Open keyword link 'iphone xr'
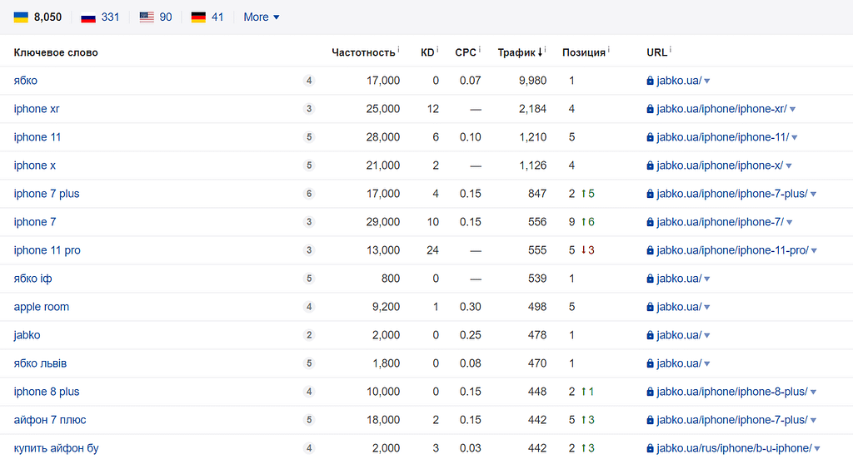The width and height of the screenshot is (853, 459). (37, 109)
